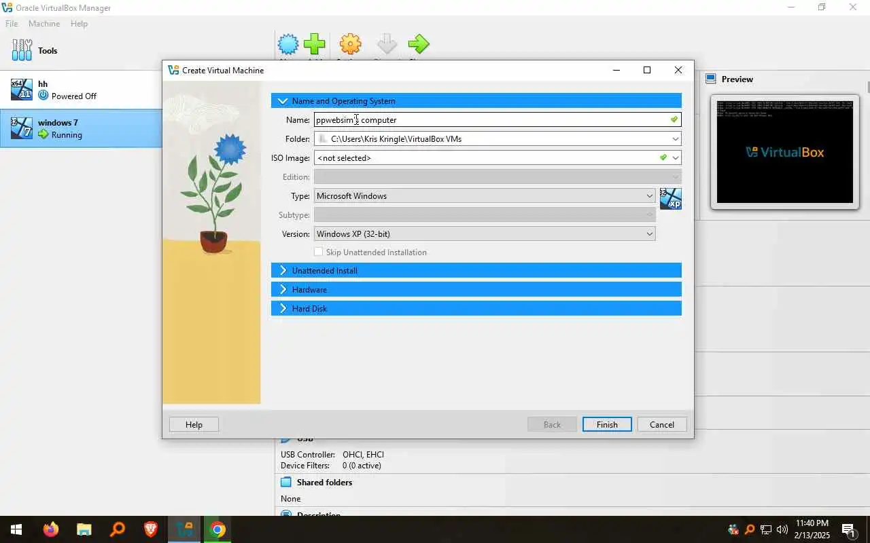
Task: Click the Preview heading text
Action: click(x=737, y=79)
